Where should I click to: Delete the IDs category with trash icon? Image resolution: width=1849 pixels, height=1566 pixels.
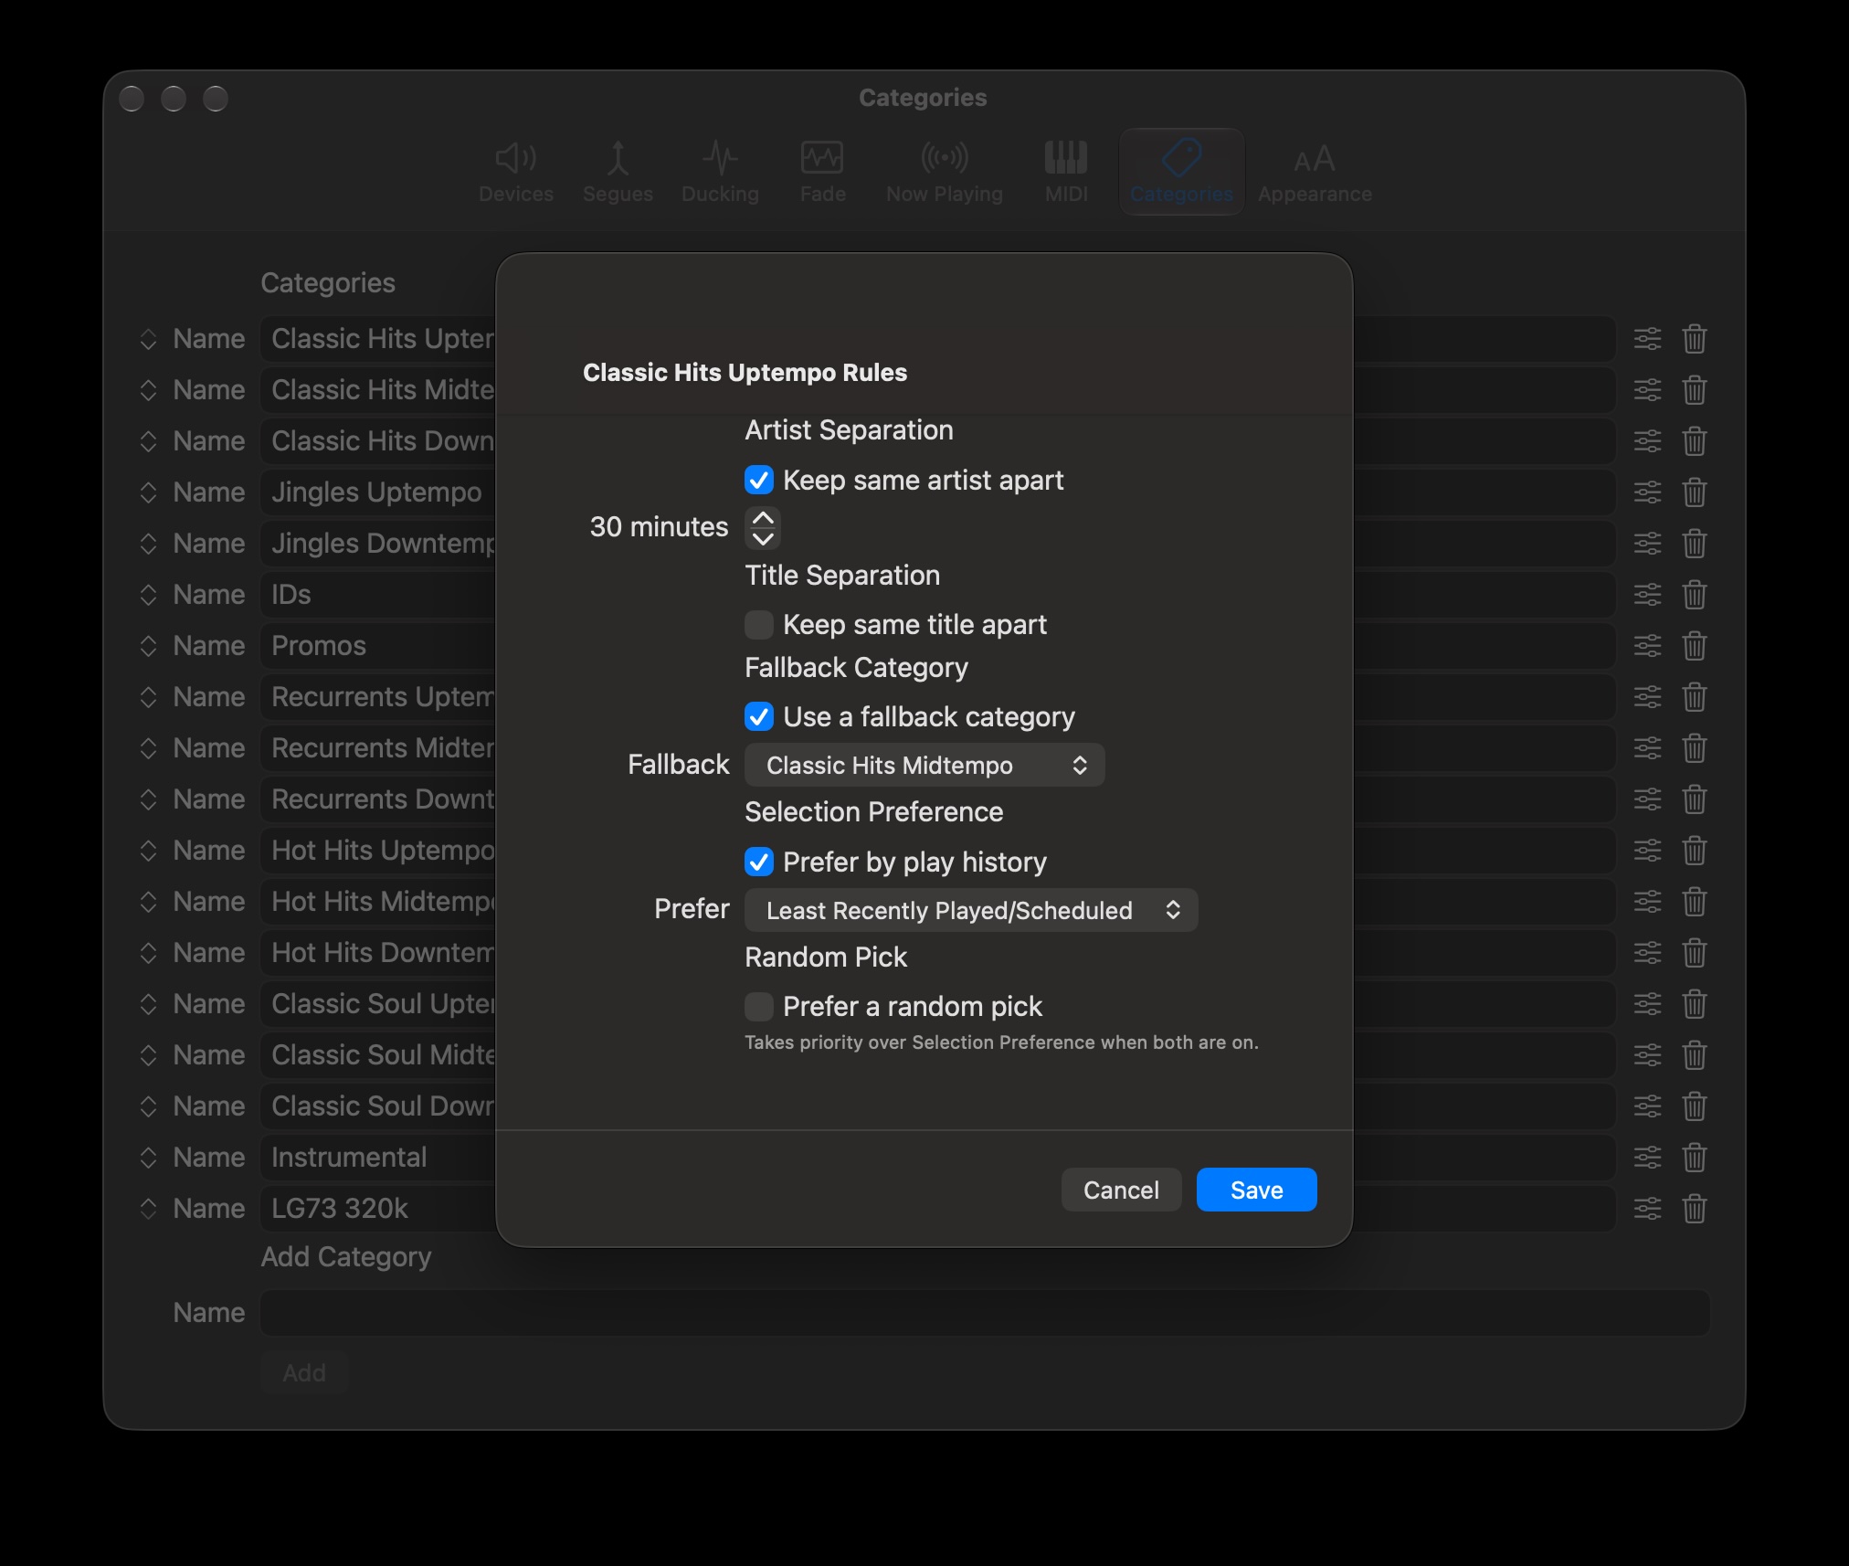pyautogui.click(x=1695, y=595)
